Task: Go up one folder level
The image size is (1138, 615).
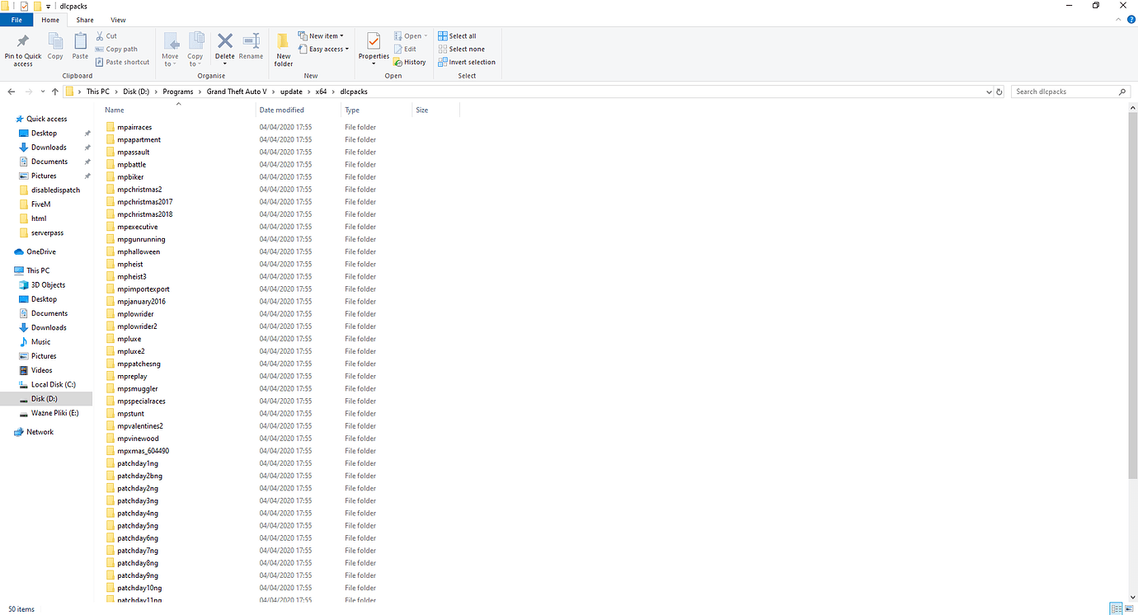Action: [55, 92]
